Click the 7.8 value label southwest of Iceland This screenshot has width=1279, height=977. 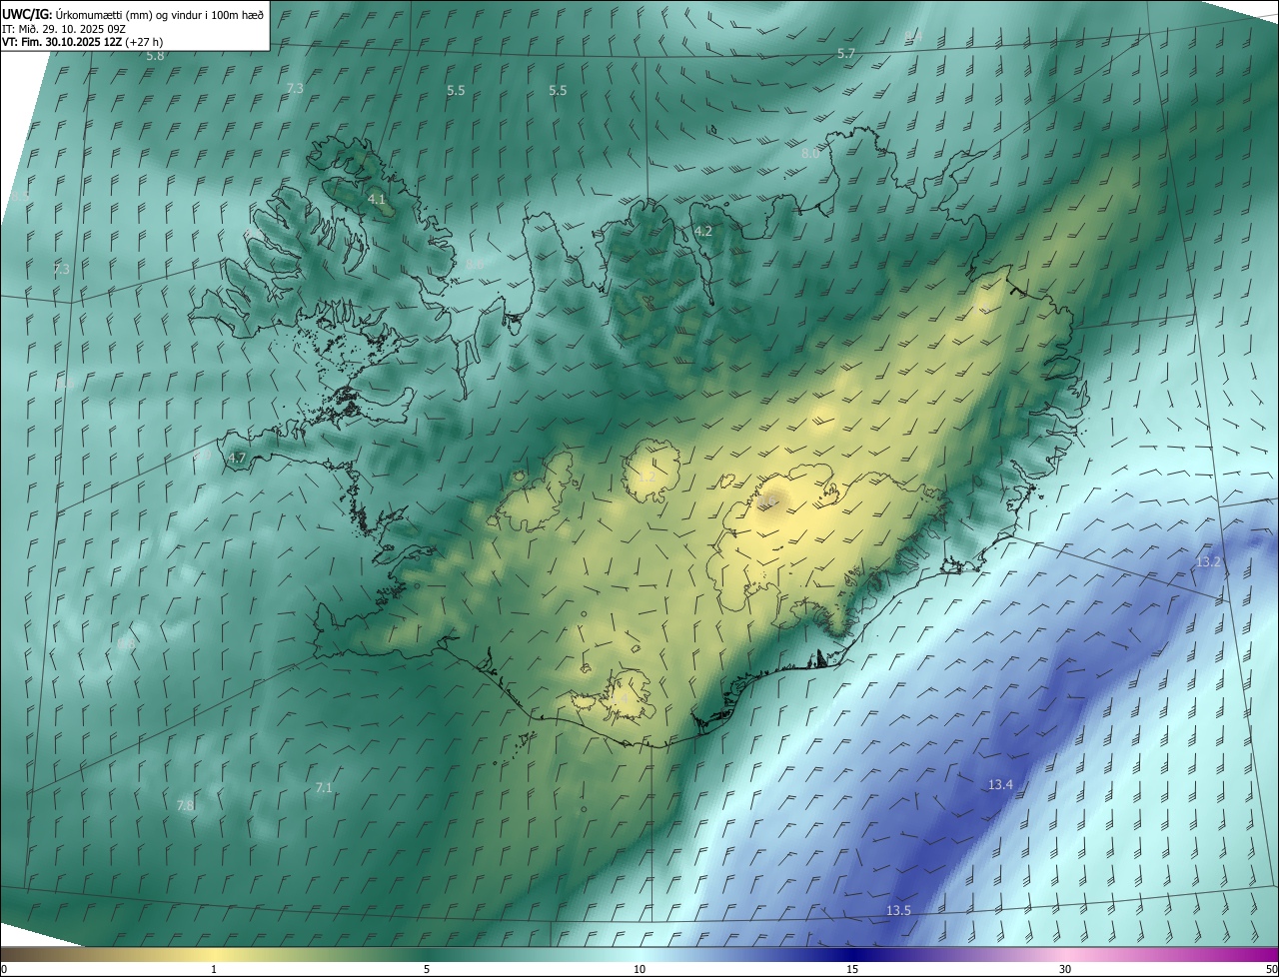click(185, 805)
